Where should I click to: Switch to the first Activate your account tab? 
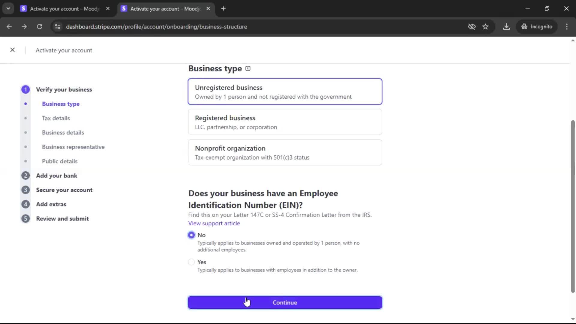(x=64, y=9)
